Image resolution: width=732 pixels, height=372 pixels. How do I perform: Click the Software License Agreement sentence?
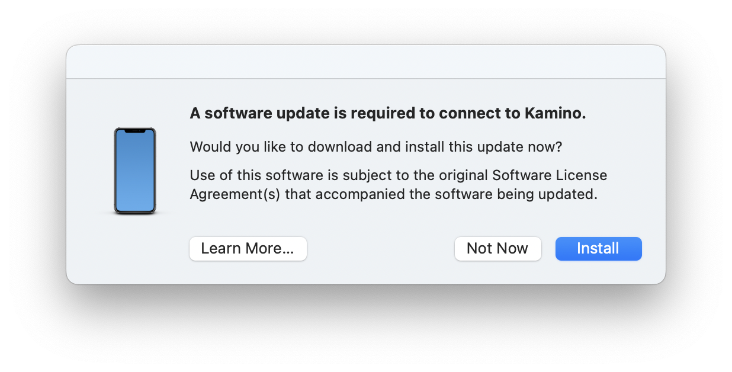click(x=398, y=184)
